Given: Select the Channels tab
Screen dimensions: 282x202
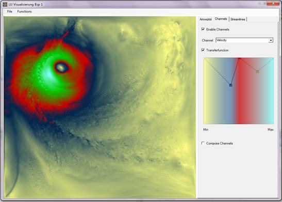Looking at the screenshot, I should click(221, 19).
